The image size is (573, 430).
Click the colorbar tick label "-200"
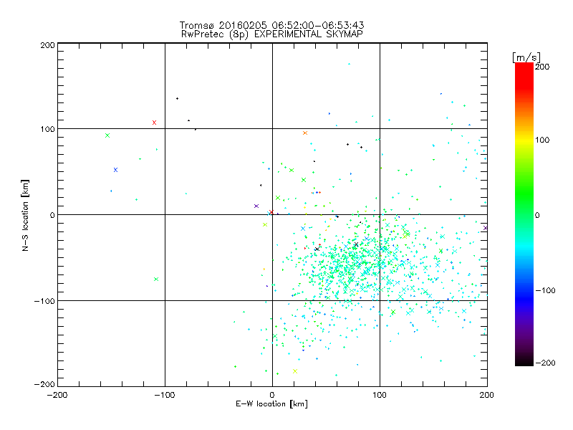coord(545,363)
